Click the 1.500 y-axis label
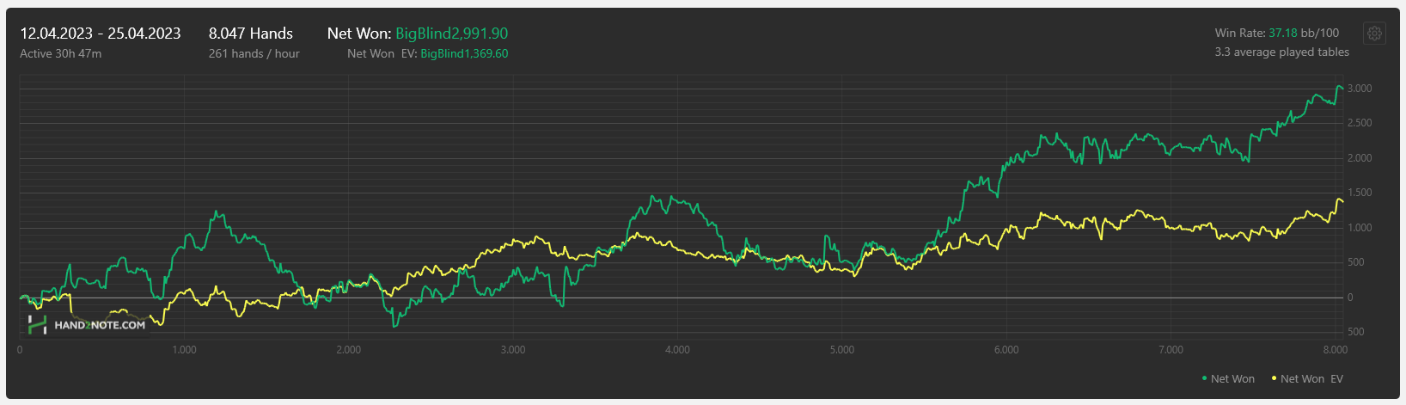 (x=1360, y=193)
